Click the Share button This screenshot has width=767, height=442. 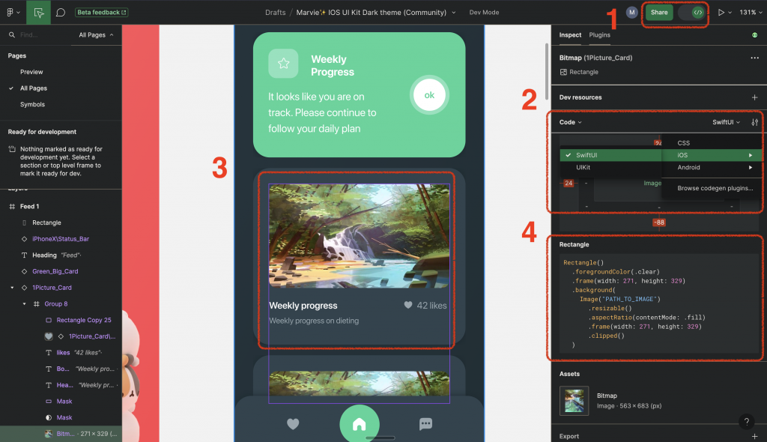coord(659,12)
